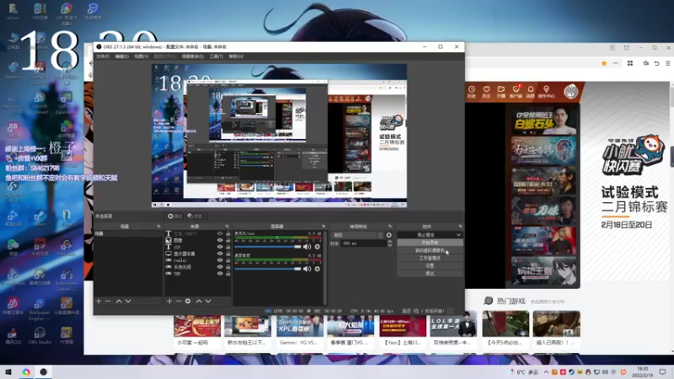Screen dimensions: 674x379
Task: Open transition properties gear icon
Action: [389, 235]
